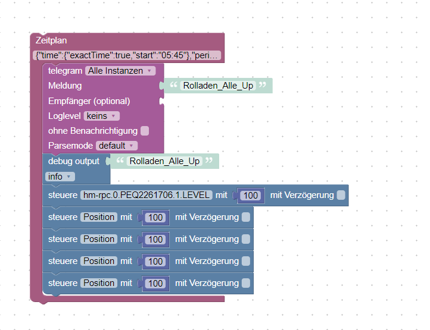Click the telegram block label
430x330 pixels.
[66, 71]
